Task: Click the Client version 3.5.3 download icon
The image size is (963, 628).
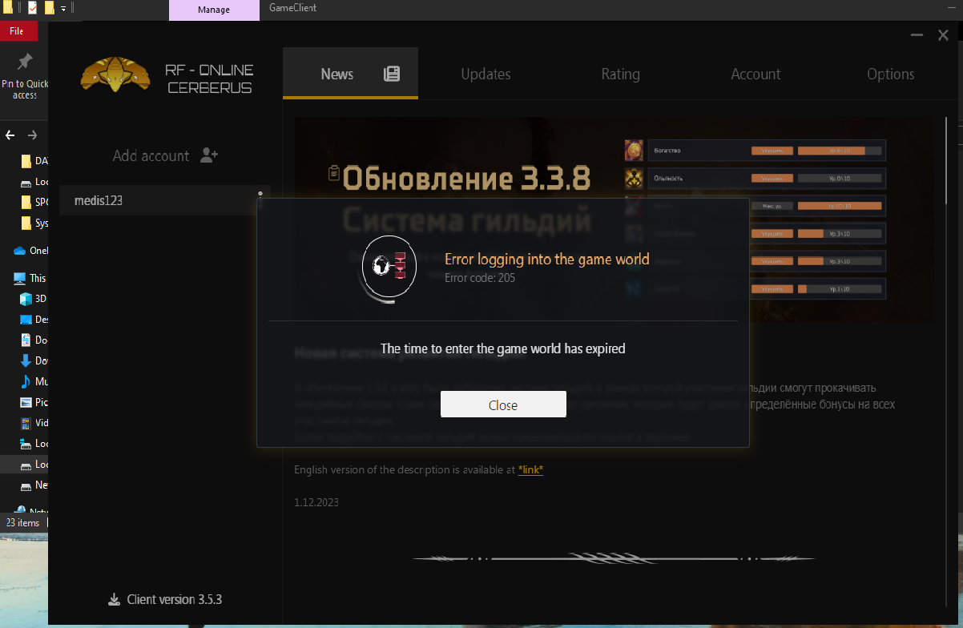Action: [114, 600]
